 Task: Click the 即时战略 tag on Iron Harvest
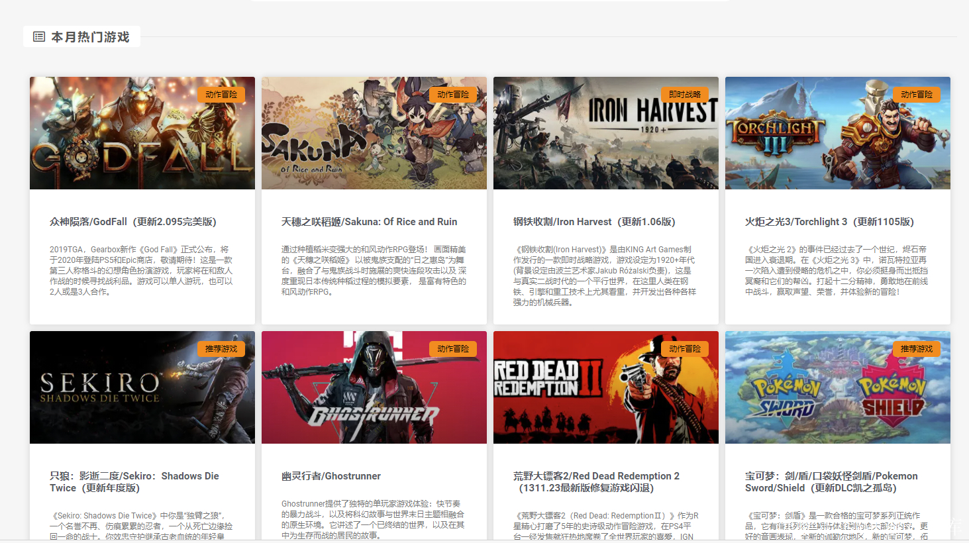685,95
